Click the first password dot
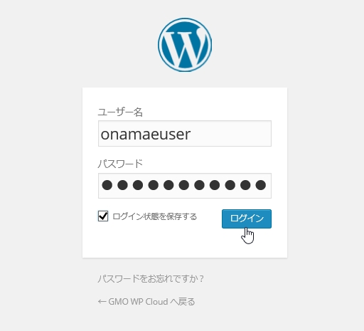 pyautogui.click(x=107, y=185)
